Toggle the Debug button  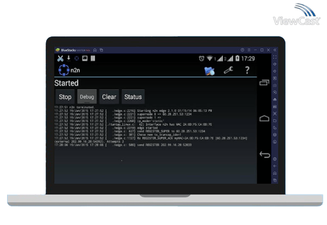pos(87,97)
